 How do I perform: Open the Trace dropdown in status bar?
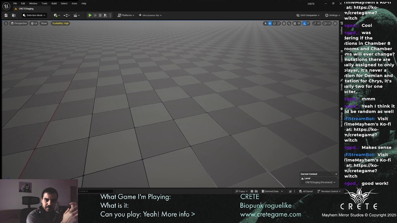coord(241,191)
